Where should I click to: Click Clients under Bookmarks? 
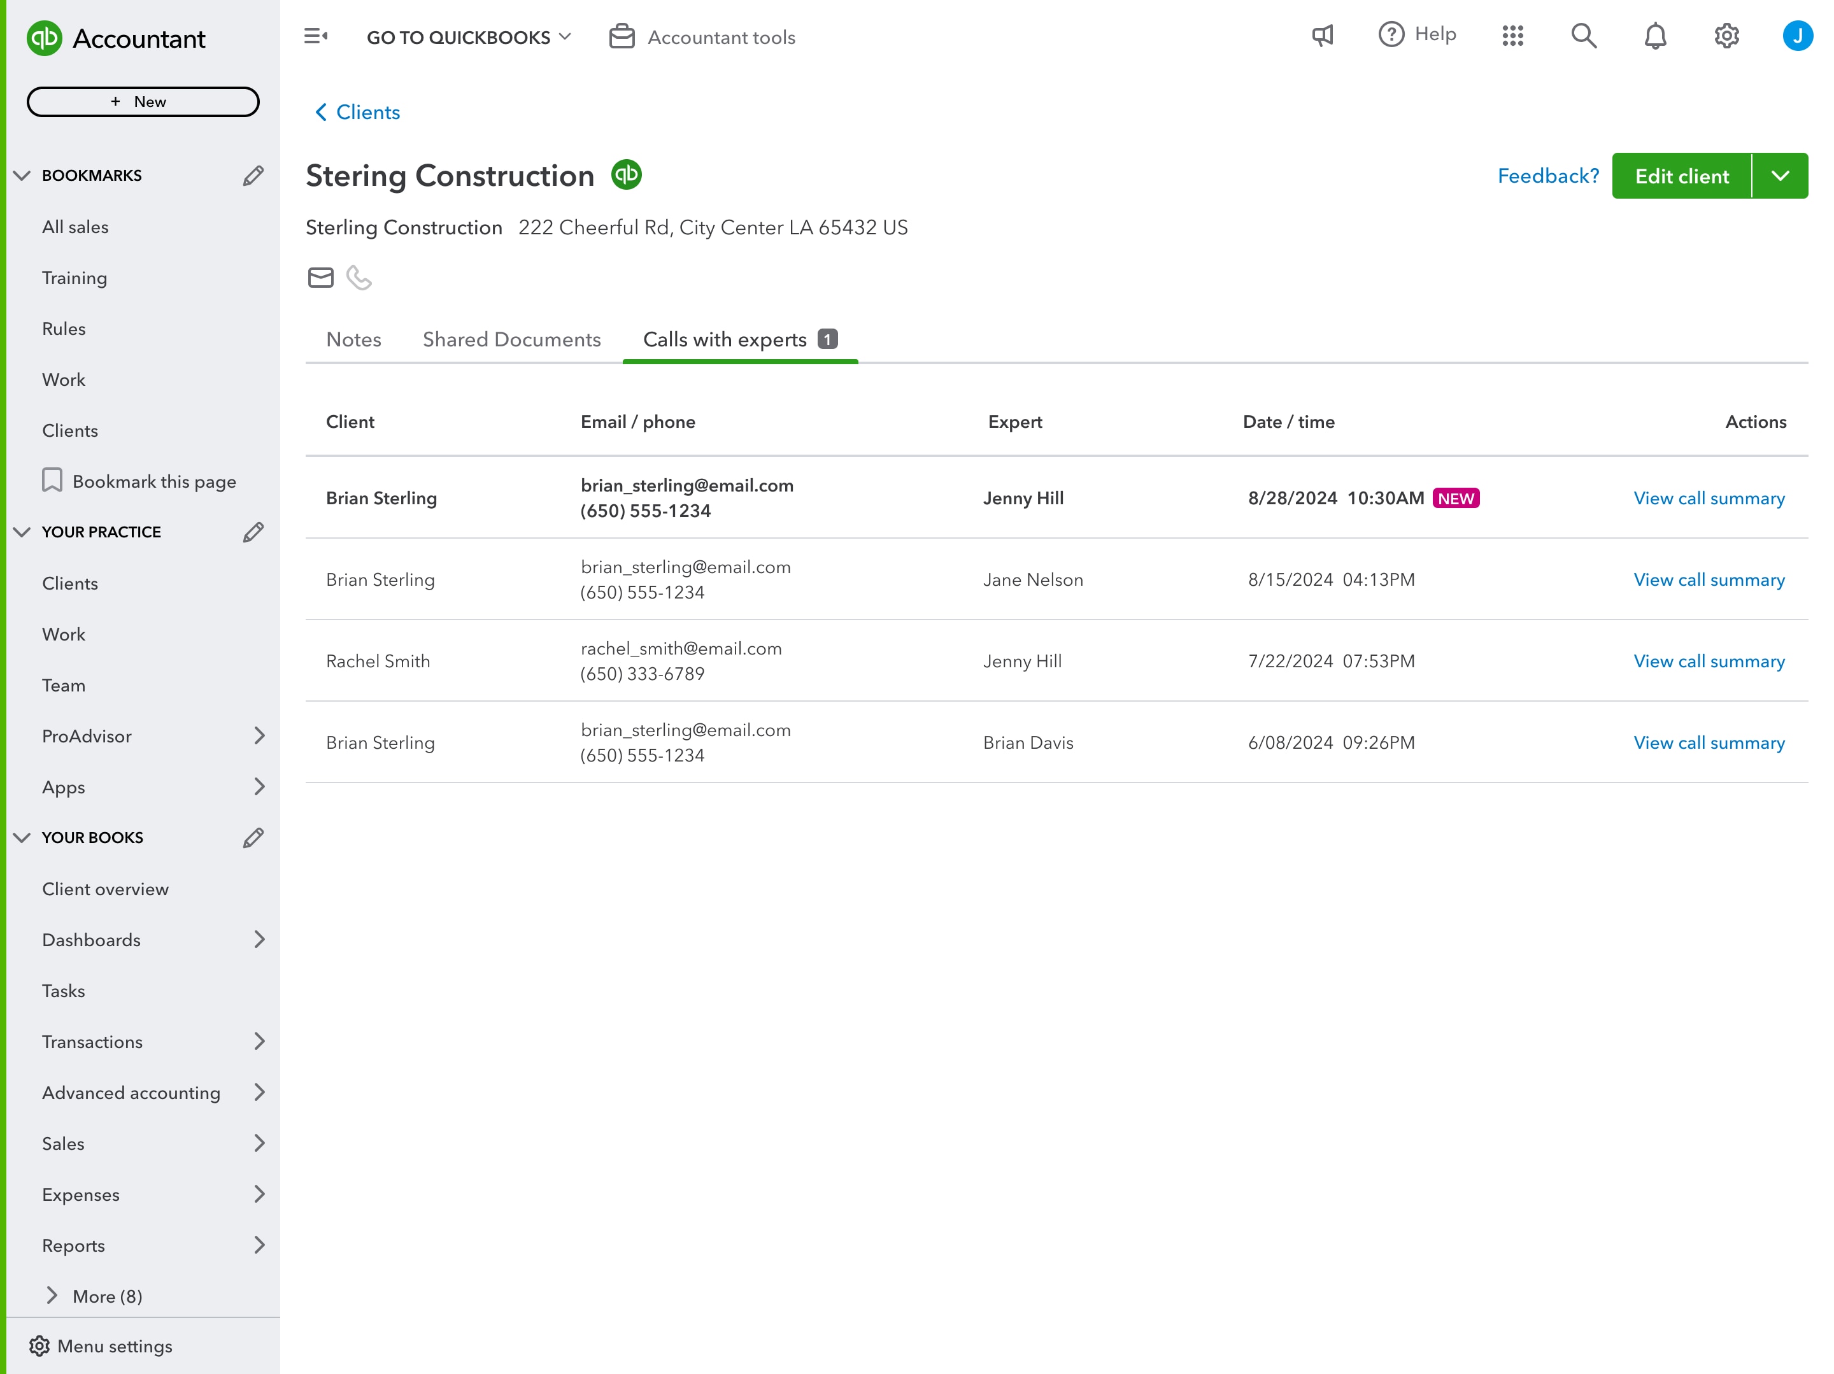click(x=71, y=431)
